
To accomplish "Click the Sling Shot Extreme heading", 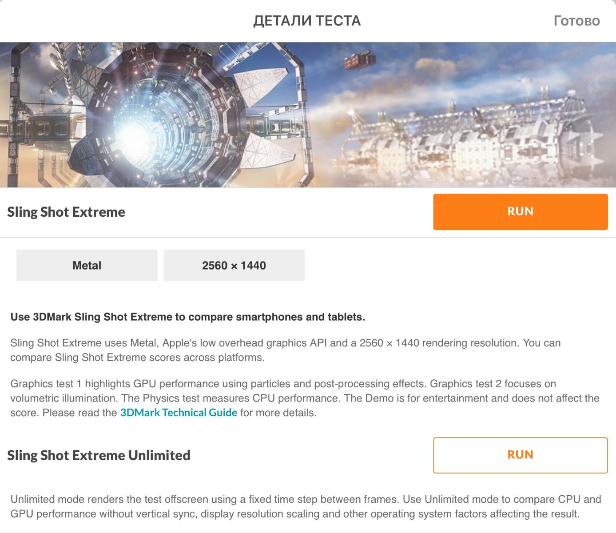I will (x=66, y=212).
